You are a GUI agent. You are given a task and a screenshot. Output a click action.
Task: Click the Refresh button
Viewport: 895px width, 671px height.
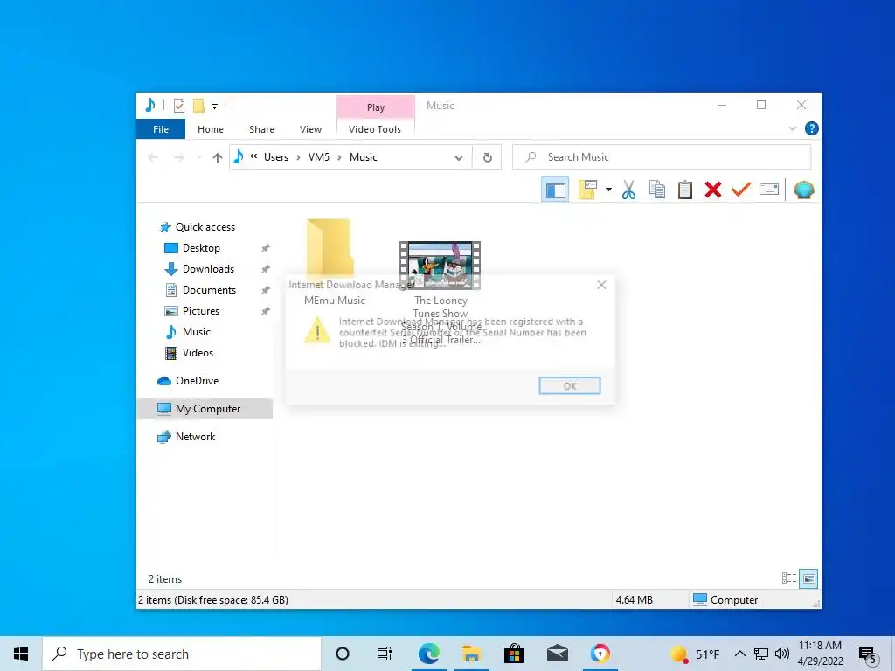tap(487, 157)
